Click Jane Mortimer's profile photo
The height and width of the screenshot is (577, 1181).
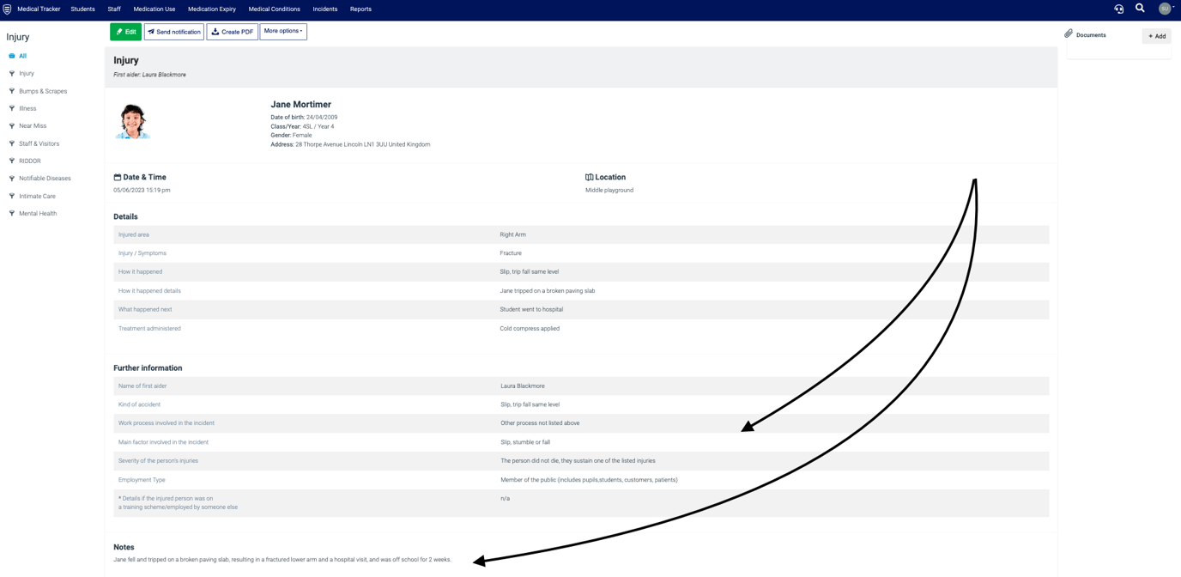pyautogui.click(x=132, y=121)
